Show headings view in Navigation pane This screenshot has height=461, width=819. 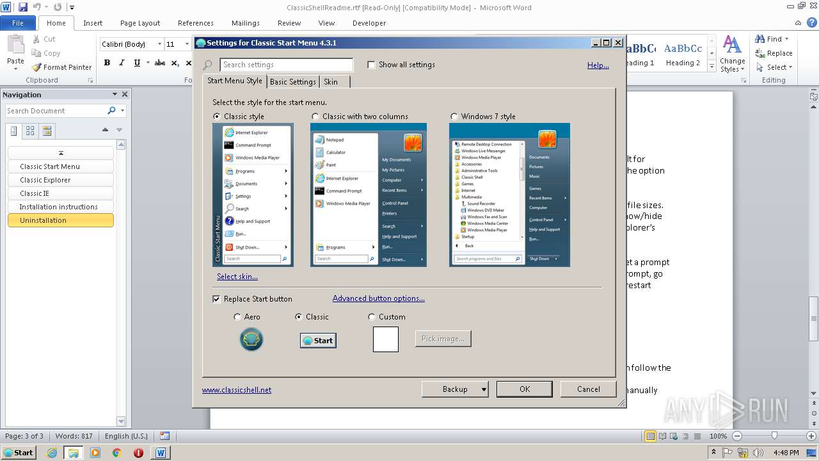point(14,131)
